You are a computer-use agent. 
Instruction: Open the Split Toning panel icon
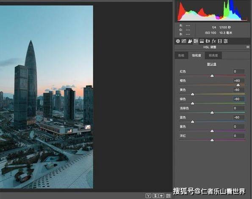pos(202,41)
